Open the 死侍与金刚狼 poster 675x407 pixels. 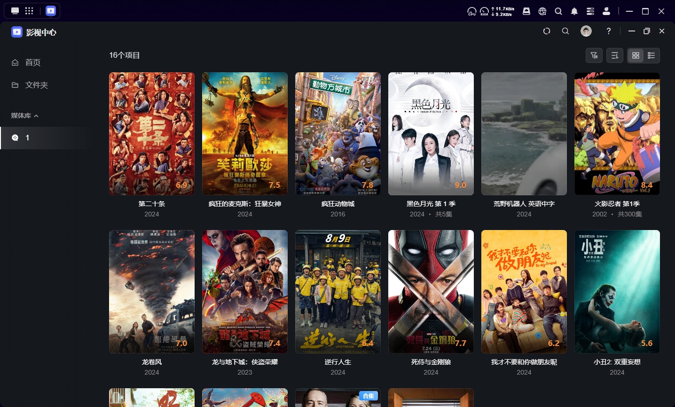pos(431,292)
